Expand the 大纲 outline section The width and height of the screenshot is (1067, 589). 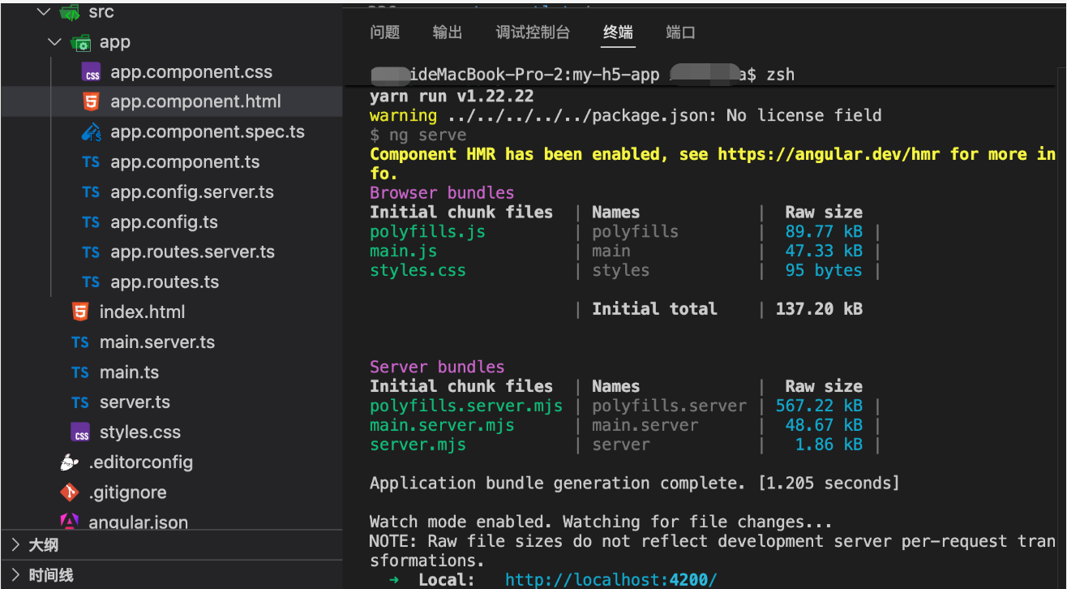coord(16,545)
